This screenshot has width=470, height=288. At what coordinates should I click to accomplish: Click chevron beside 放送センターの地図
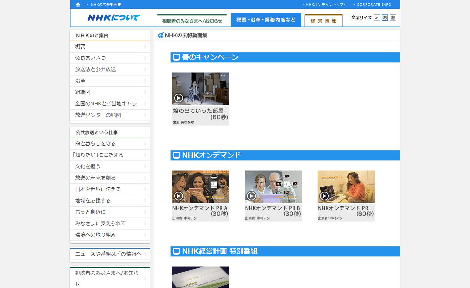[x=145, y=115]
